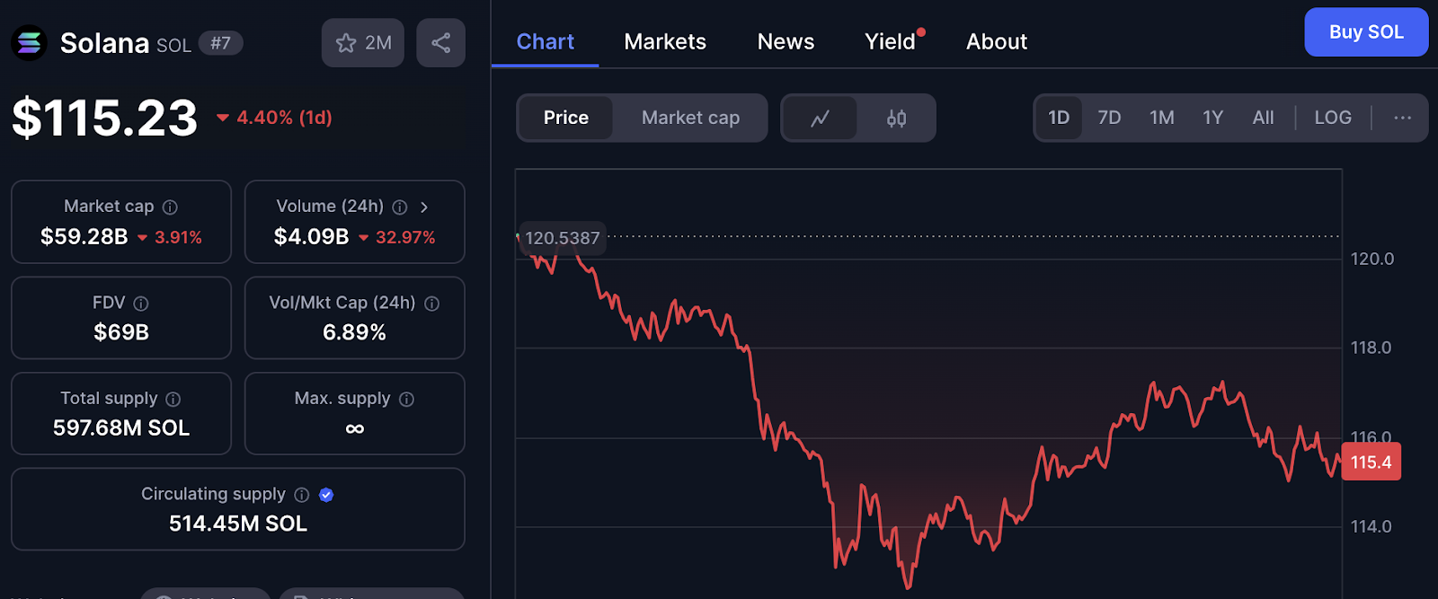Toggle chart to Market cap

click(x=690, y=118)
